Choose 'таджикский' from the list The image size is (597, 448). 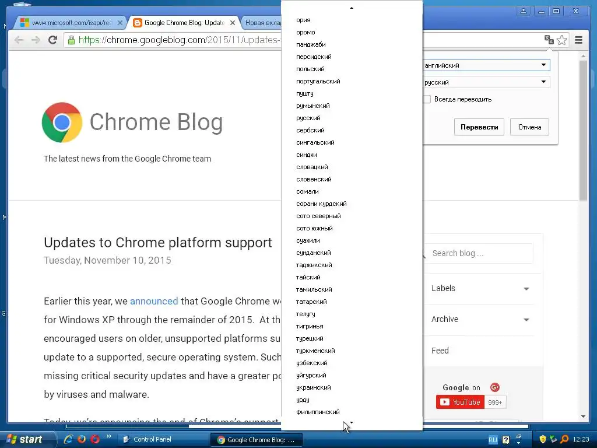[x=352, y=265]
